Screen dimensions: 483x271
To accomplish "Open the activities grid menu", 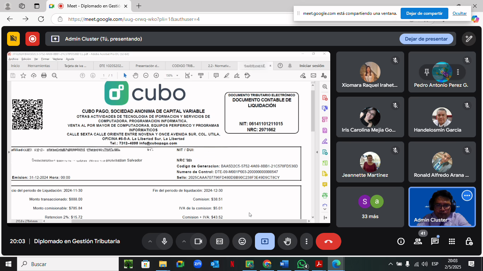I will click(x=452, y=241).
